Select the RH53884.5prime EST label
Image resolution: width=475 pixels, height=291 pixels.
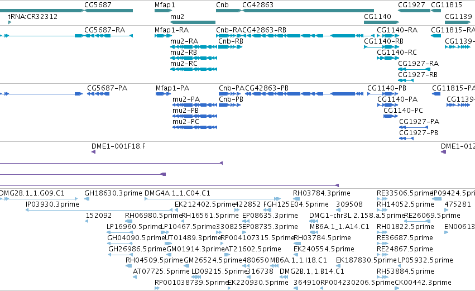[x=405, y=272]
